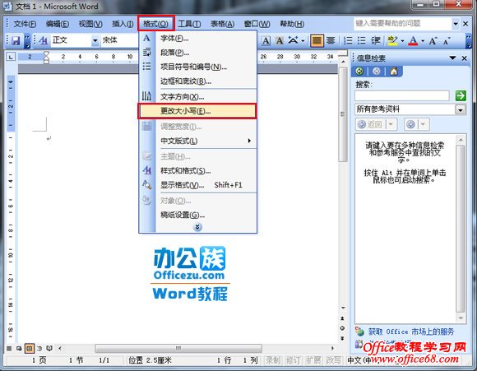Open the 编辑(E) menu
The width and height of the screenshot is (477, 371).
click(58, 24)
